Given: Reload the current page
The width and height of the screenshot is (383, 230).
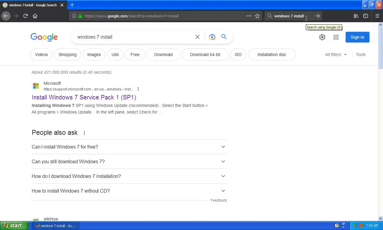Looking at the screenshot, I should (25, 16).
